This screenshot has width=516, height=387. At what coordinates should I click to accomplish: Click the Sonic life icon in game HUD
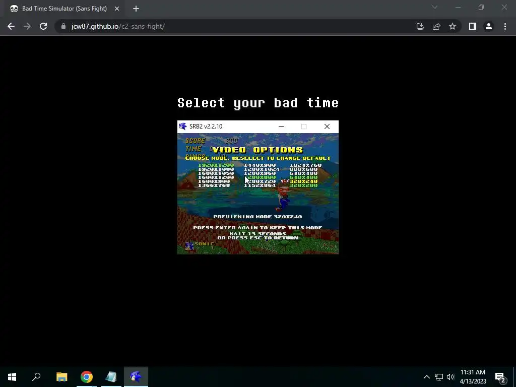189,246
